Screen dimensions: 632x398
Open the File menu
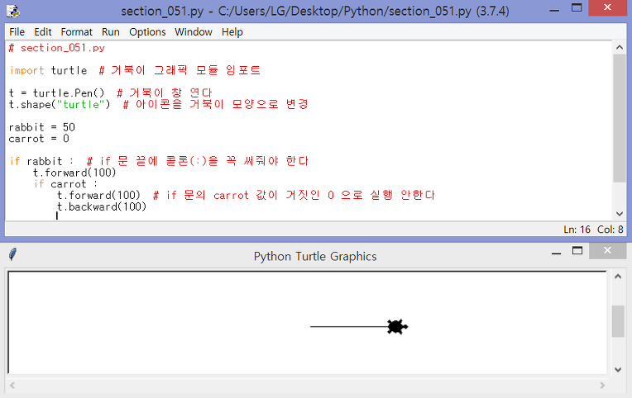(17, 32)
